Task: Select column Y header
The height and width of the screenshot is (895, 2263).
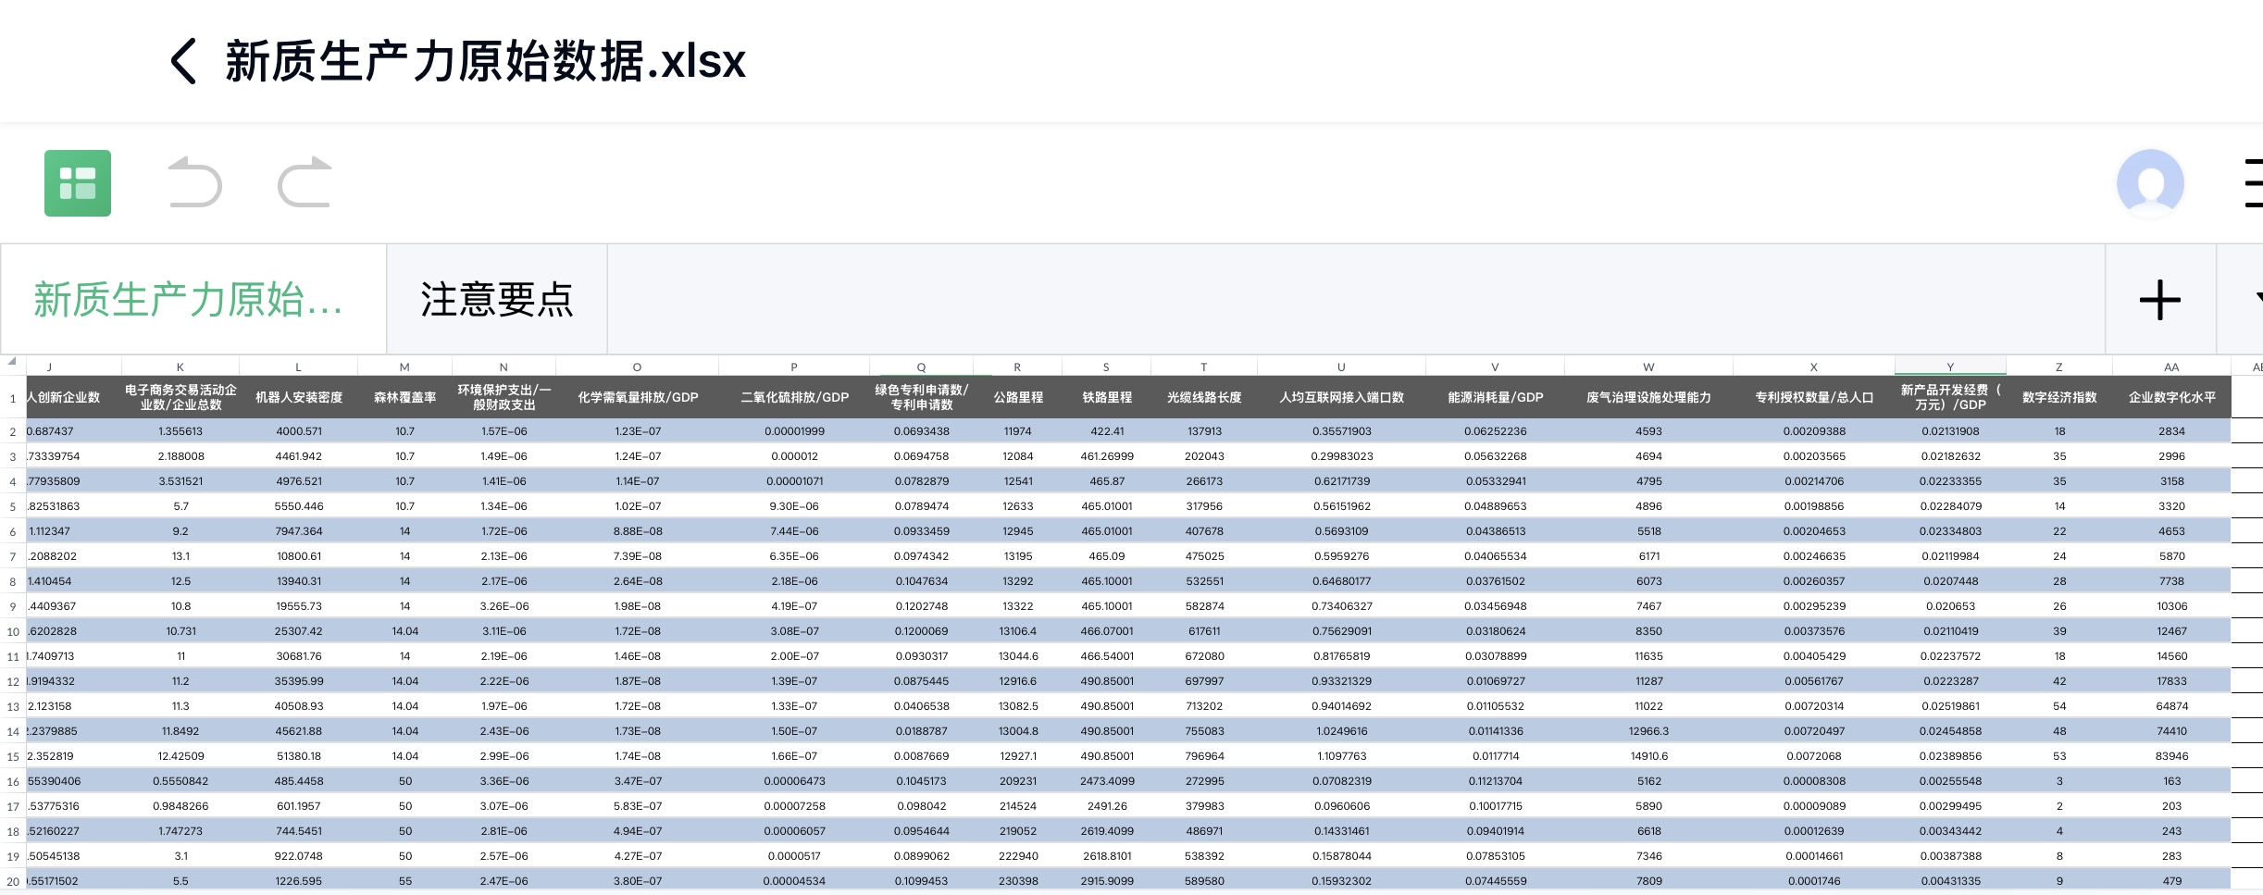Action: point(1950,367)
